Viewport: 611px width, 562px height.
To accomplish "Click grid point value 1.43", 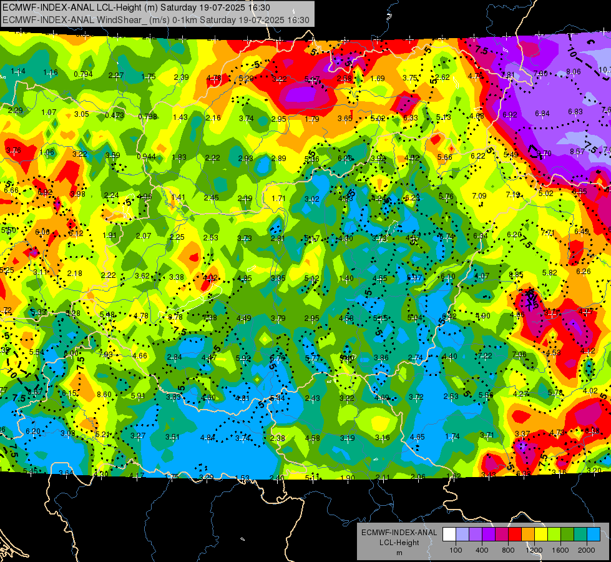I will tap(180, 117).
